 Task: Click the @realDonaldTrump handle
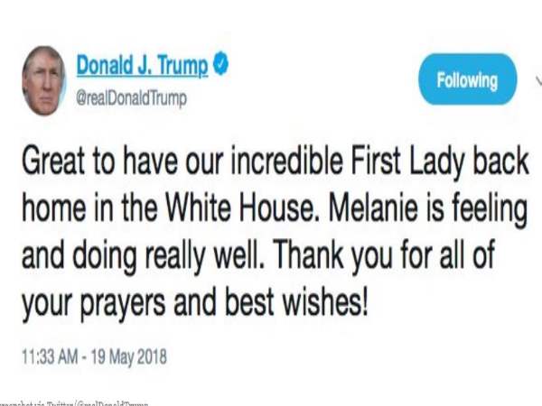click(x=131, y=98)
